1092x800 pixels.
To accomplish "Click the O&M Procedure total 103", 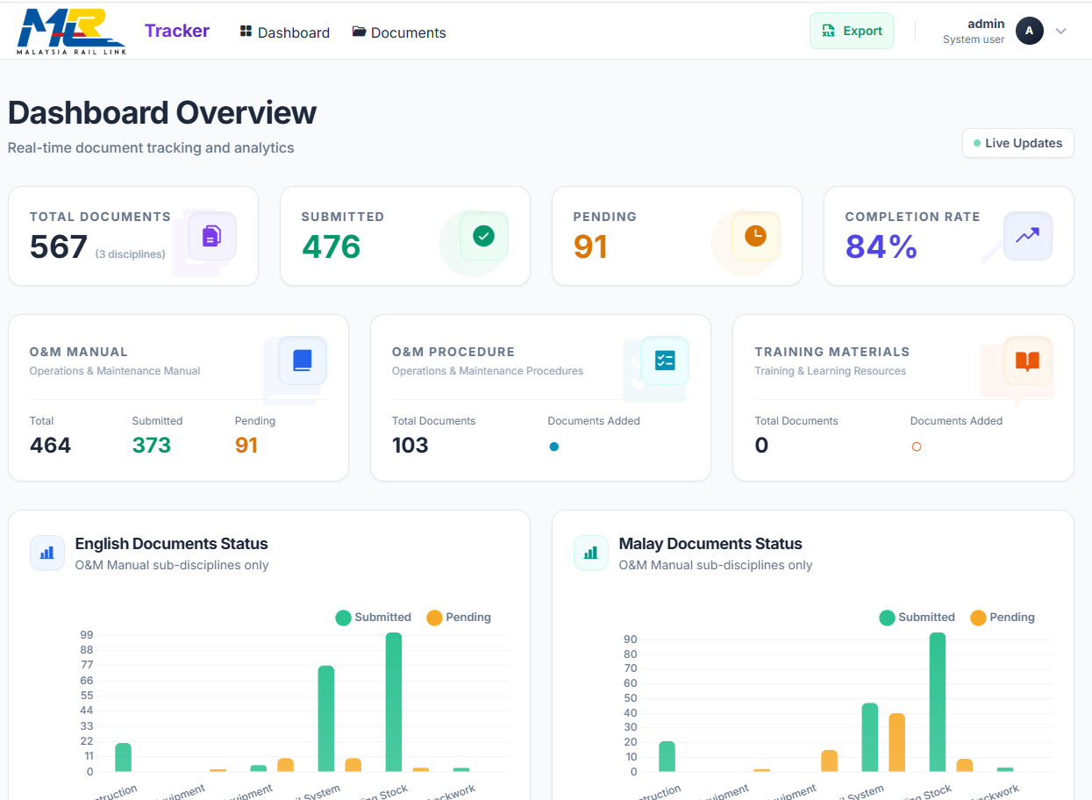I will [410, 446].
